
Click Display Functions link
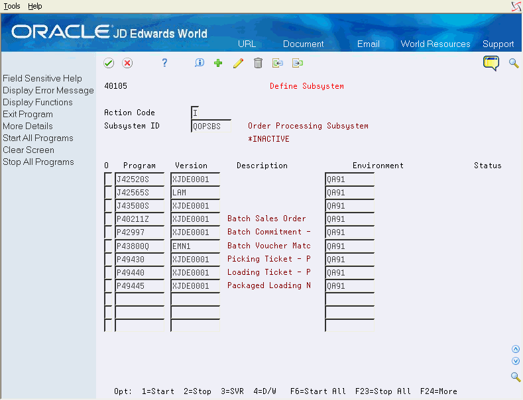click(x=38, y=103)
